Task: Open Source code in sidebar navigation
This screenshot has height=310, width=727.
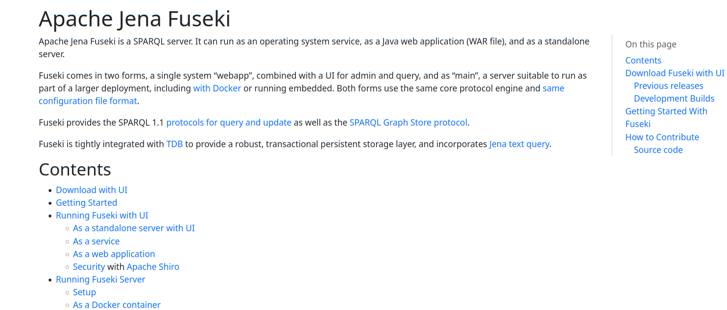Action: point(658,150)
